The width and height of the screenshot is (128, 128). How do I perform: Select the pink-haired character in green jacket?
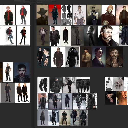[x=9, y=15]
